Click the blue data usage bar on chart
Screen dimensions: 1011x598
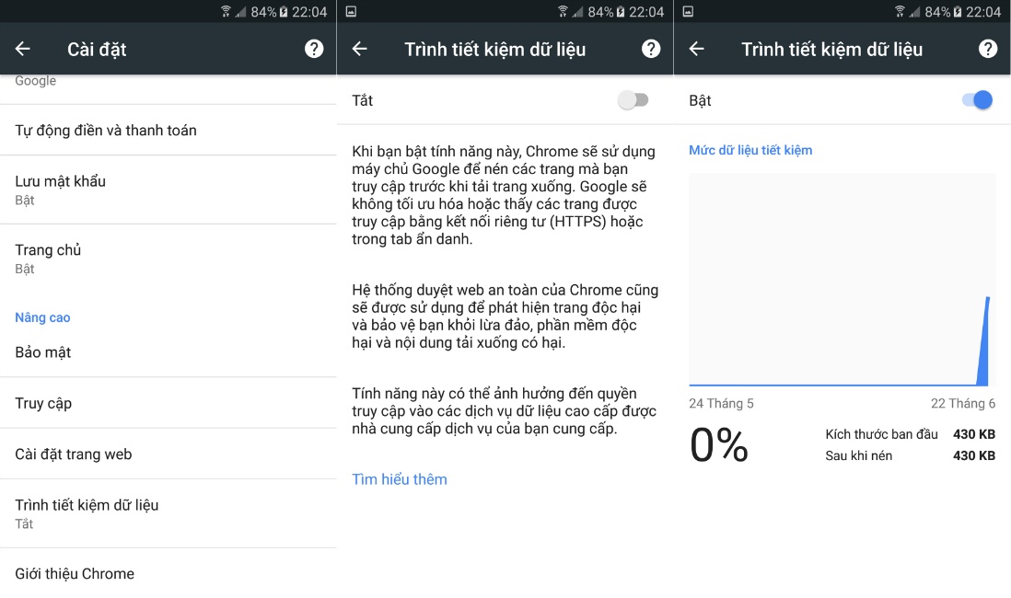coord(987,340)
